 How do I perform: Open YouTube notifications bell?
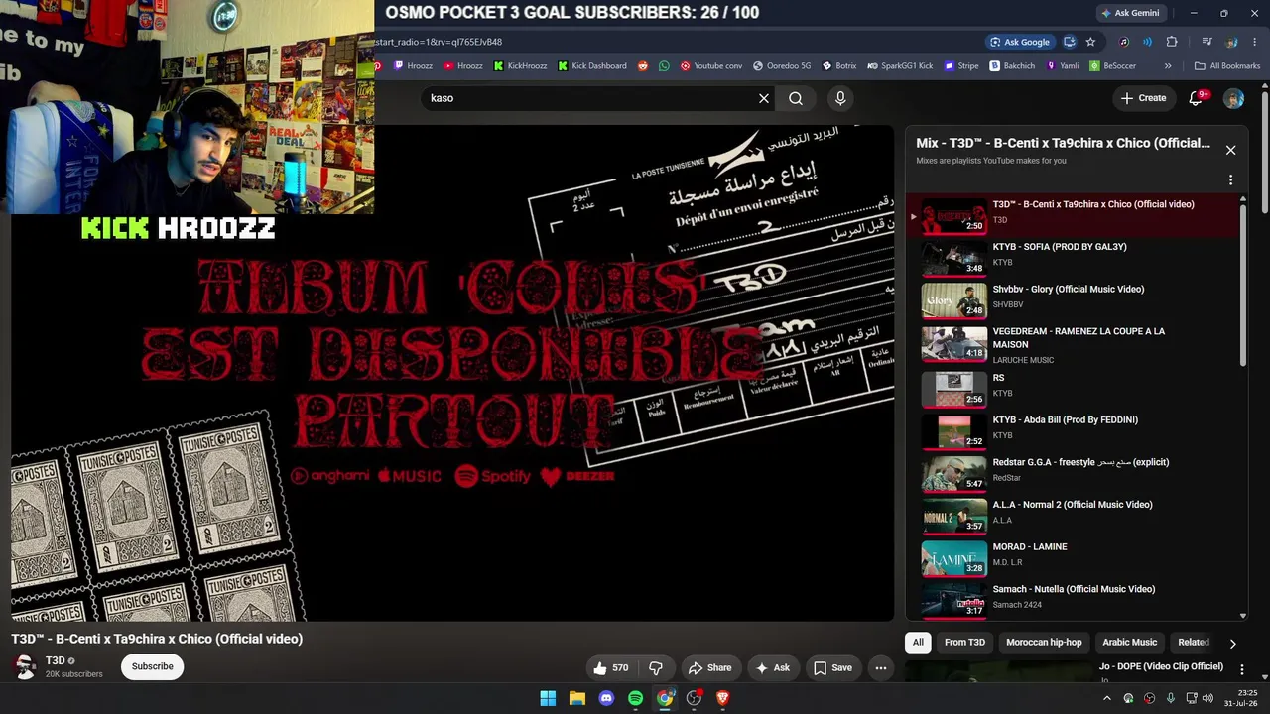pyautogui.click(x=1197, y=98)
